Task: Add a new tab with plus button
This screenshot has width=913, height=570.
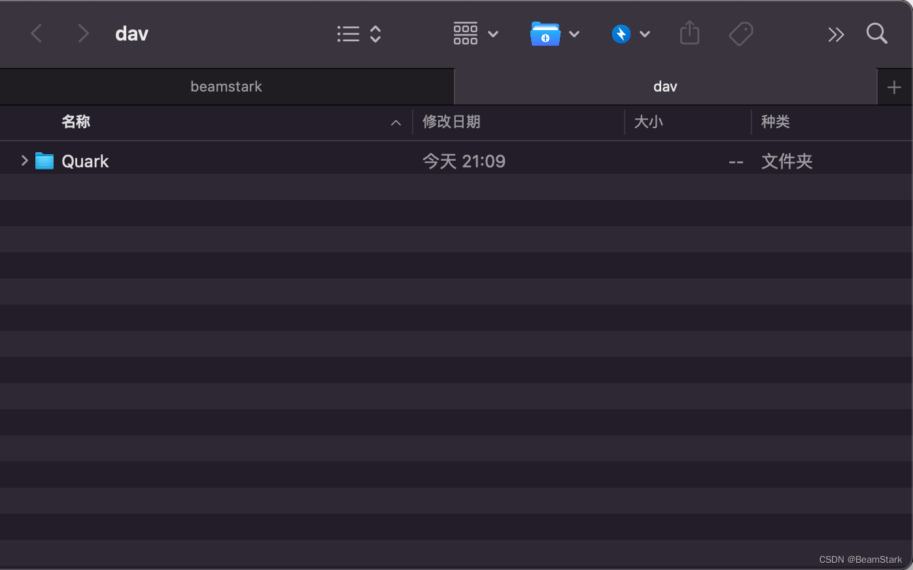Action: click(894, 87)
